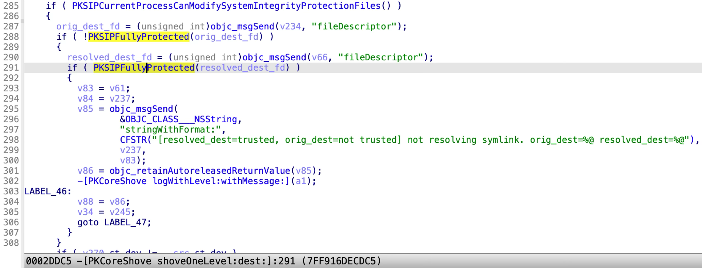Select v84 on line 294
The height and width of the screenshot is (268, 702).
85,99
